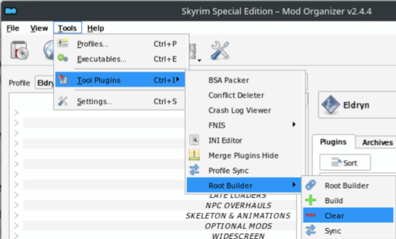Launch Conflict Deleter plugin
Image resolution: width=396 pixels, height=239 pixels.
click(245, 95)
